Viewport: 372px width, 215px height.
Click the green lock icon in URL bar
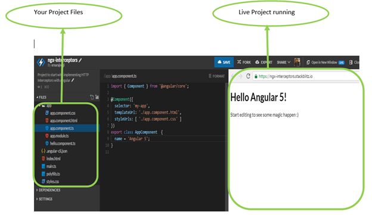pyautogui.click(x=256, y=76)
